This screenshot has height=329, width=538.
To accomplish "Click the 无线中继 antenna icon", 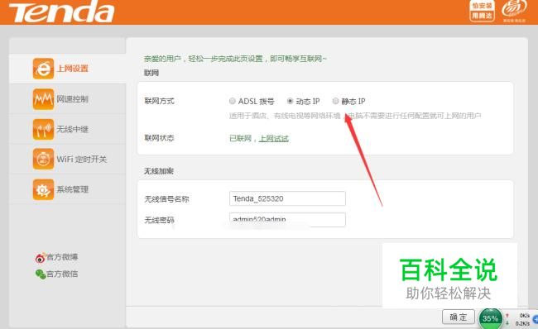I will coord(43,129).
